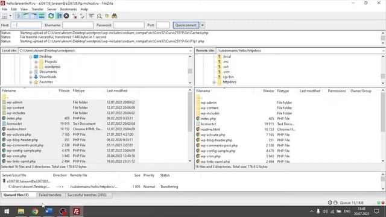Open Windows Start menu
The width and height of the screenshot is (386, 217).
point(7,212)
